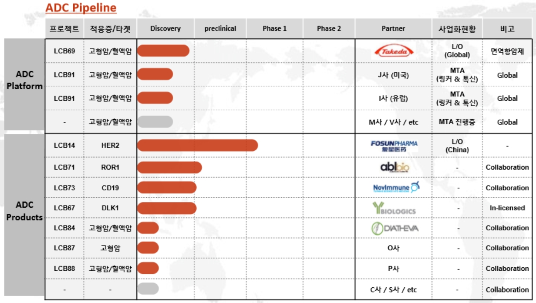
Task: Click the Partner column header
Action: (393, 29)
